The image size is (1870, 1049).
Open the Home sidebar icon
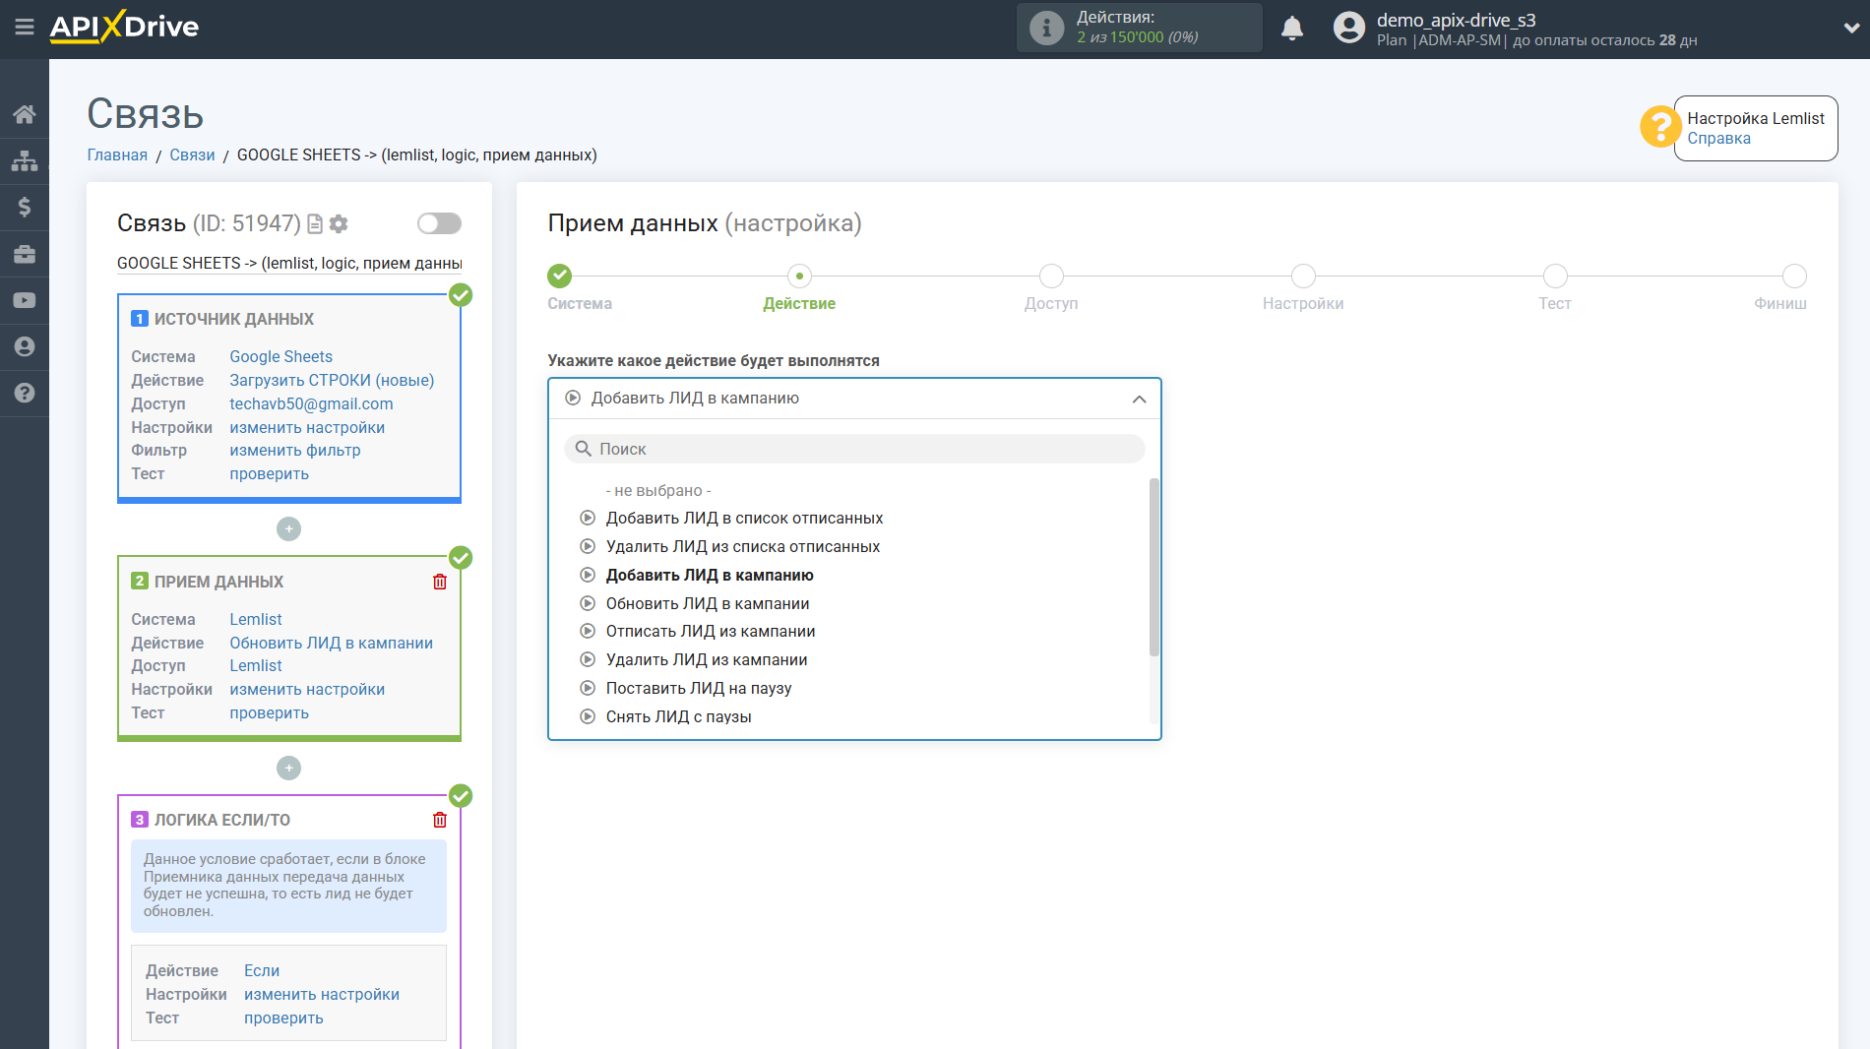click(x=25, y=114)
